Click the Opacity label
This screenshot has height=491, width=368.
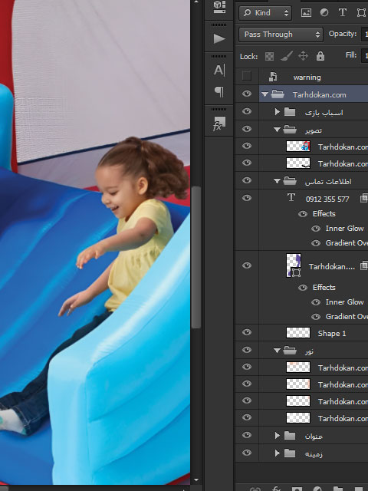click(343, 34)
